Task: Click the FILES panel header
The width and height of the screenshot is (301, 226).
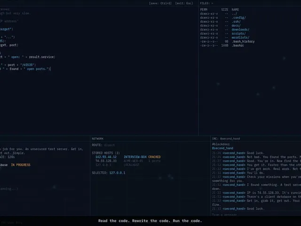Action: point(206,3)
